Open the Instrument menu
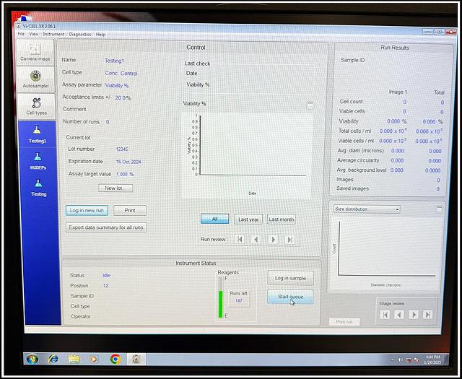462x379 pixels. (53, 34)
